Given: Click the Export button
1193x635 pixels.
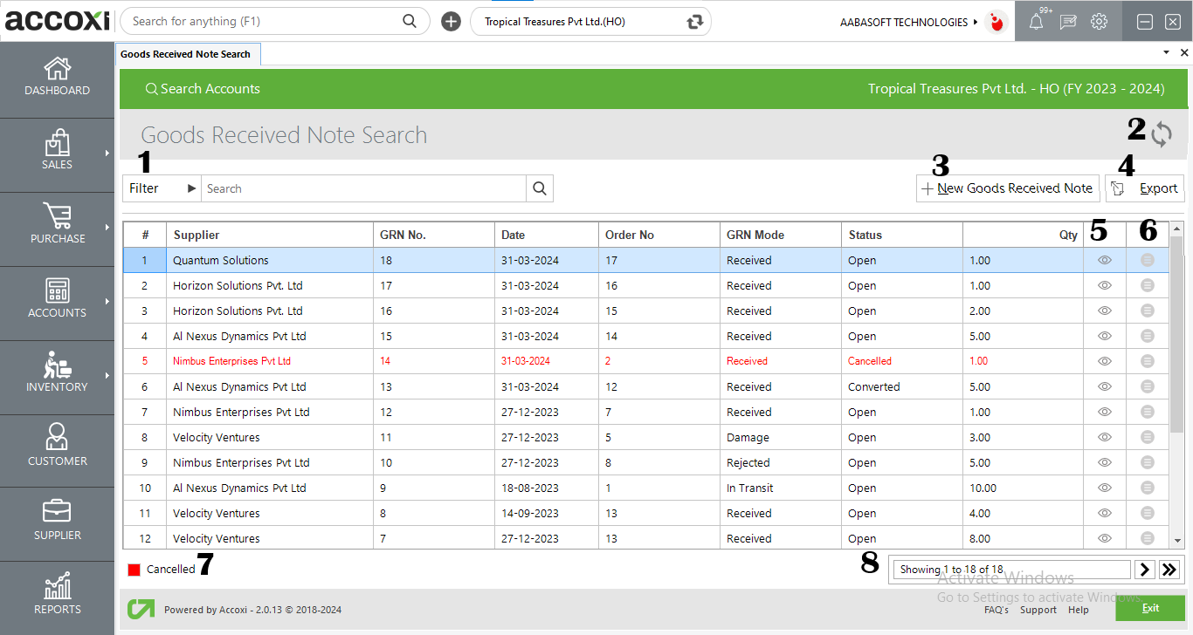Looking at the screenshot, I should pos(1145,188).
